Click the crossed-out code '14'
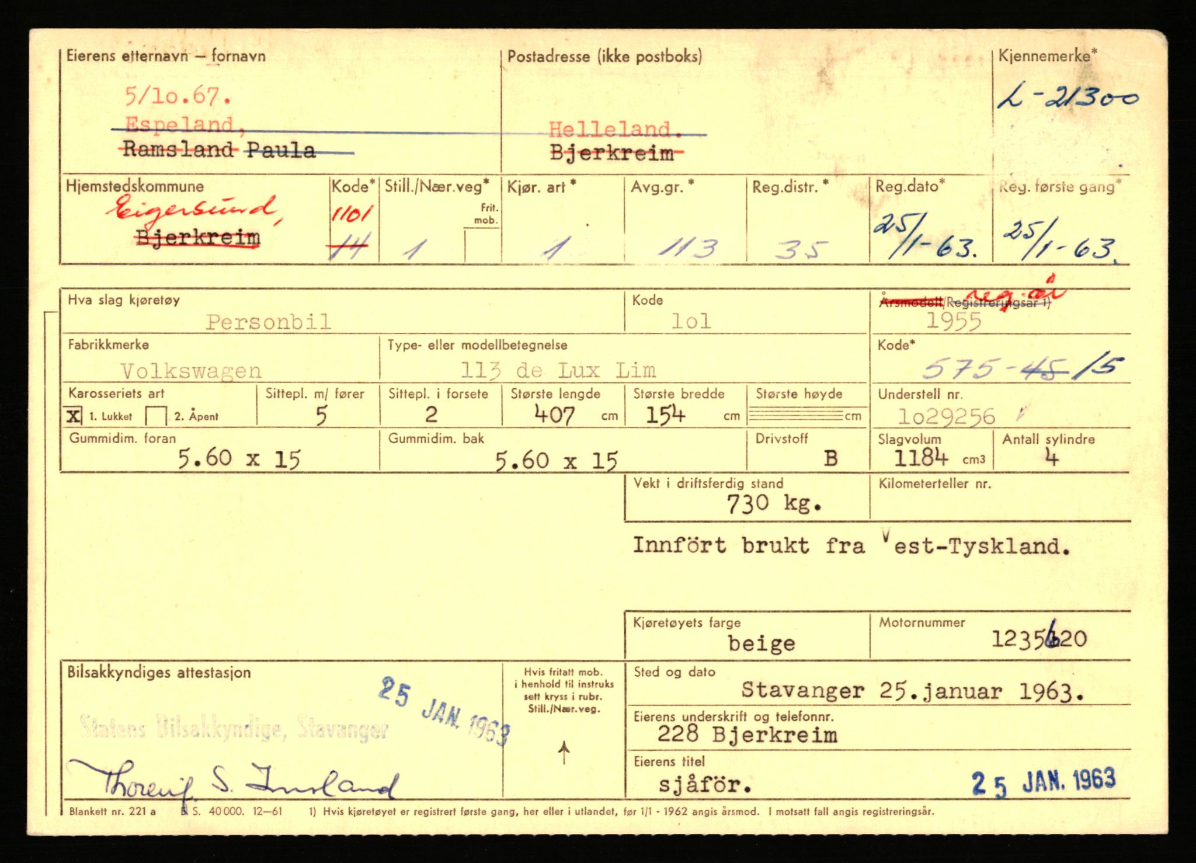 (348, 248)
